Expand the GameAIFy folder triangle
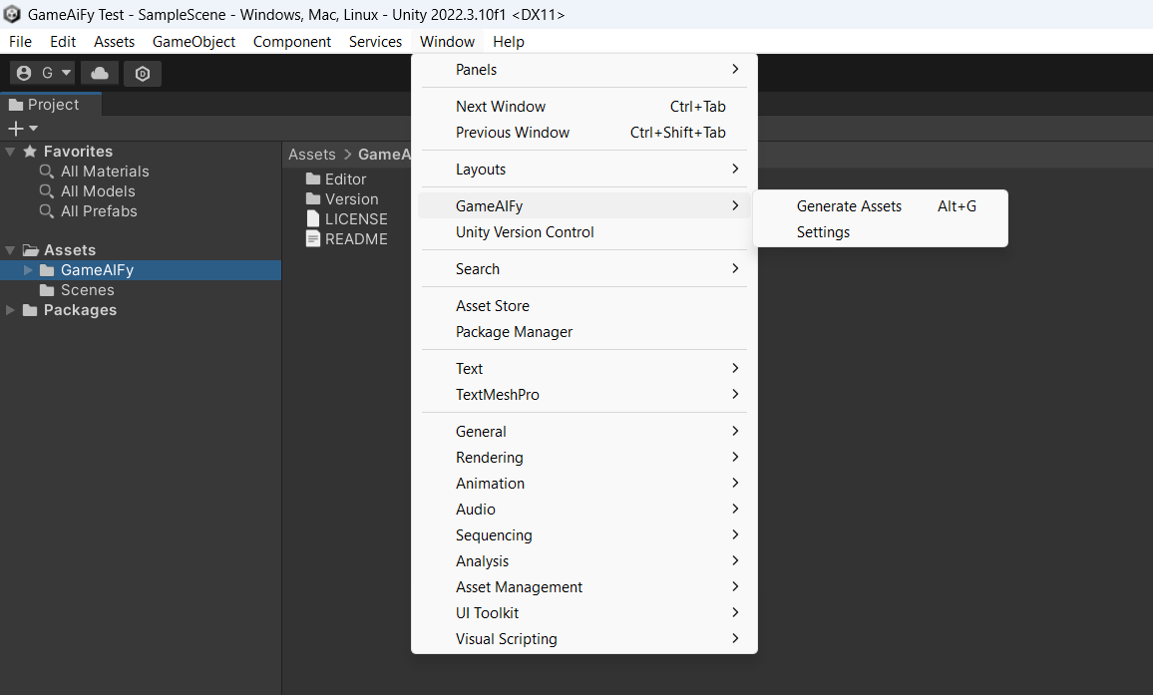Viewport: 1153px width, 695px height. click(28, 270)
